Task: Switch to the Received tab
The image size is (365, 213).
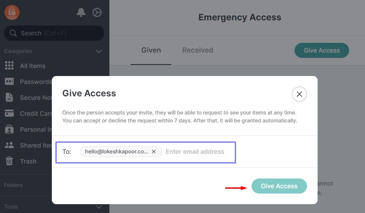Action: [198, 50]
